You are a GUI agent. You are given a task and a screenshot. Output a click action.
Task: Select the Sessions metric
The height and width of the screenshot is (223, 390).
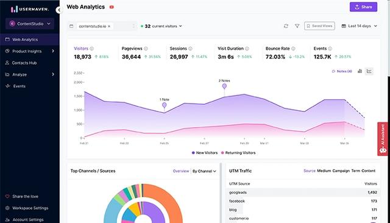point(188,53)
